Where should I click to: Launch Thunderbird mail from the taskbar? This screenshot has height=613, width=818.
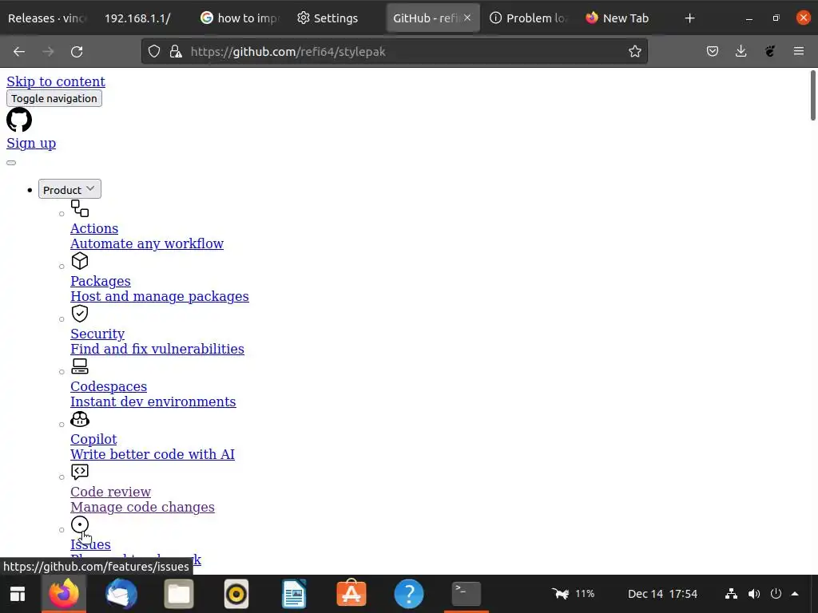(121, 594)
